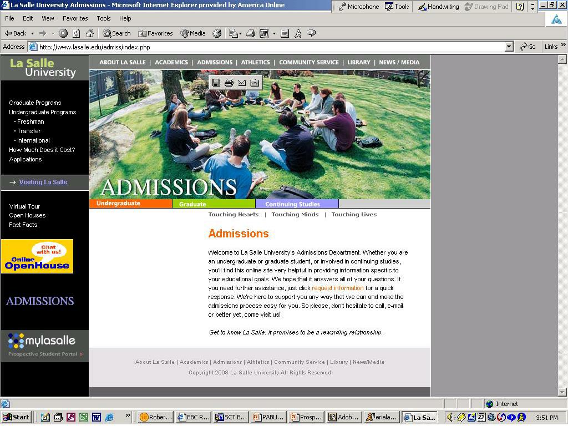Select the Continuing Studies tab
The height and width of the screenshot is (426, 568).
pyautogui.click(x=297, y=204)
